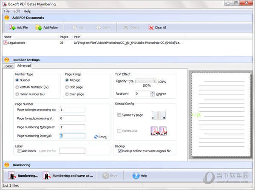
Task: Toggle the Continuous checkbox
Action: (119, 131)
